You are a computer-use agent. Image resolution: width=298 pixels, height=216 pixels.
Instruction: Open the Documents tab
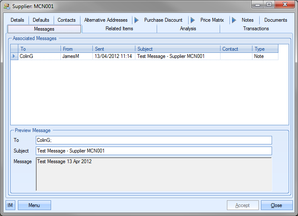coord(275,20)
